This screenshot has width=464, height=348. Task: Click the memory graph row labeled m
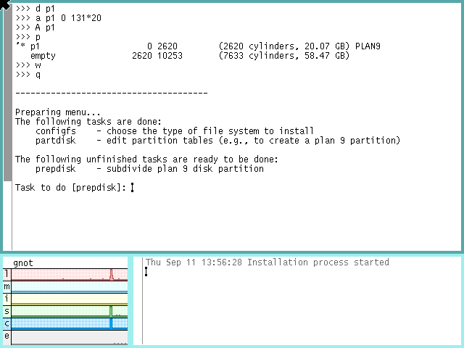pyautogui.click(x=69, y=287)
